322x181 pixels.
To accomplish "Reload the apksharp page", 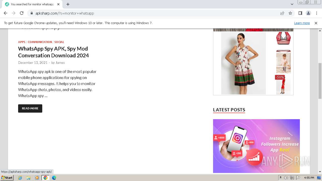I will point(22,13).
